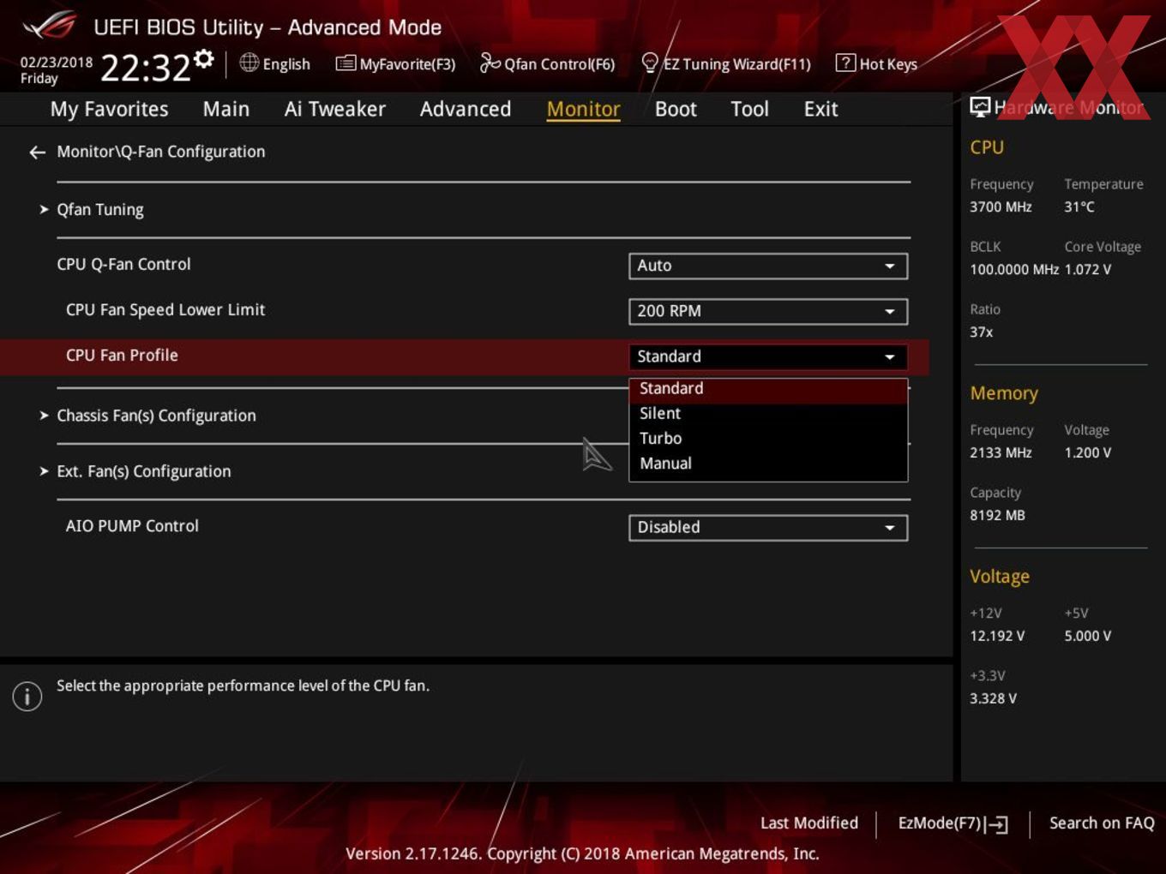This screenshot has width=1166, height=874.
Task: Choose Standard in the fan profile list
Action: (768, 389)
